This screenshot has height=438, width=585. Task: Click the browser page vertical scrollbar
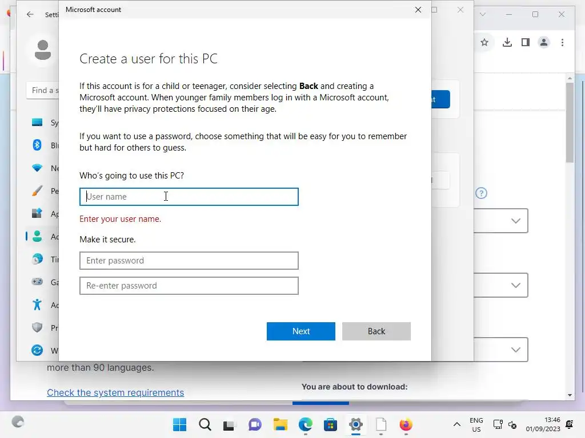(x=570, y=123)
